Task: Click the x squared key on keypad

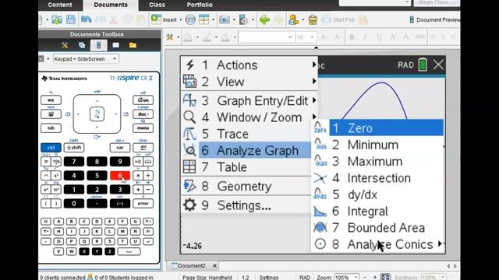Action: click(x=56, y=176)
